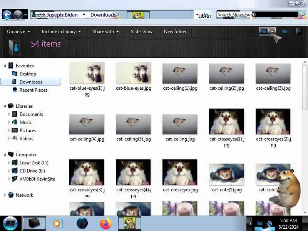Click the Videos library icon
The image size is (308, 231).
coord(15,138)
